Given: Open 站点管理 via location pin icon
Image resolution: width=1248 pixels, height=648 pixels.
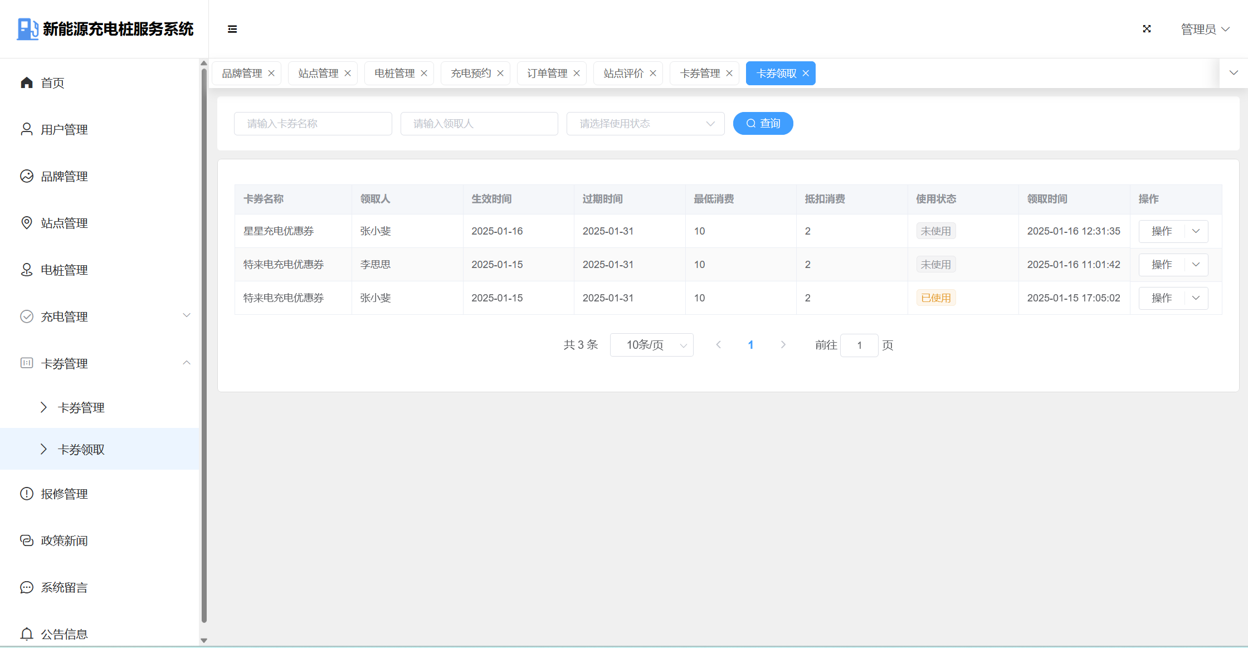Looking at the screenshot, I should point(27,223).
